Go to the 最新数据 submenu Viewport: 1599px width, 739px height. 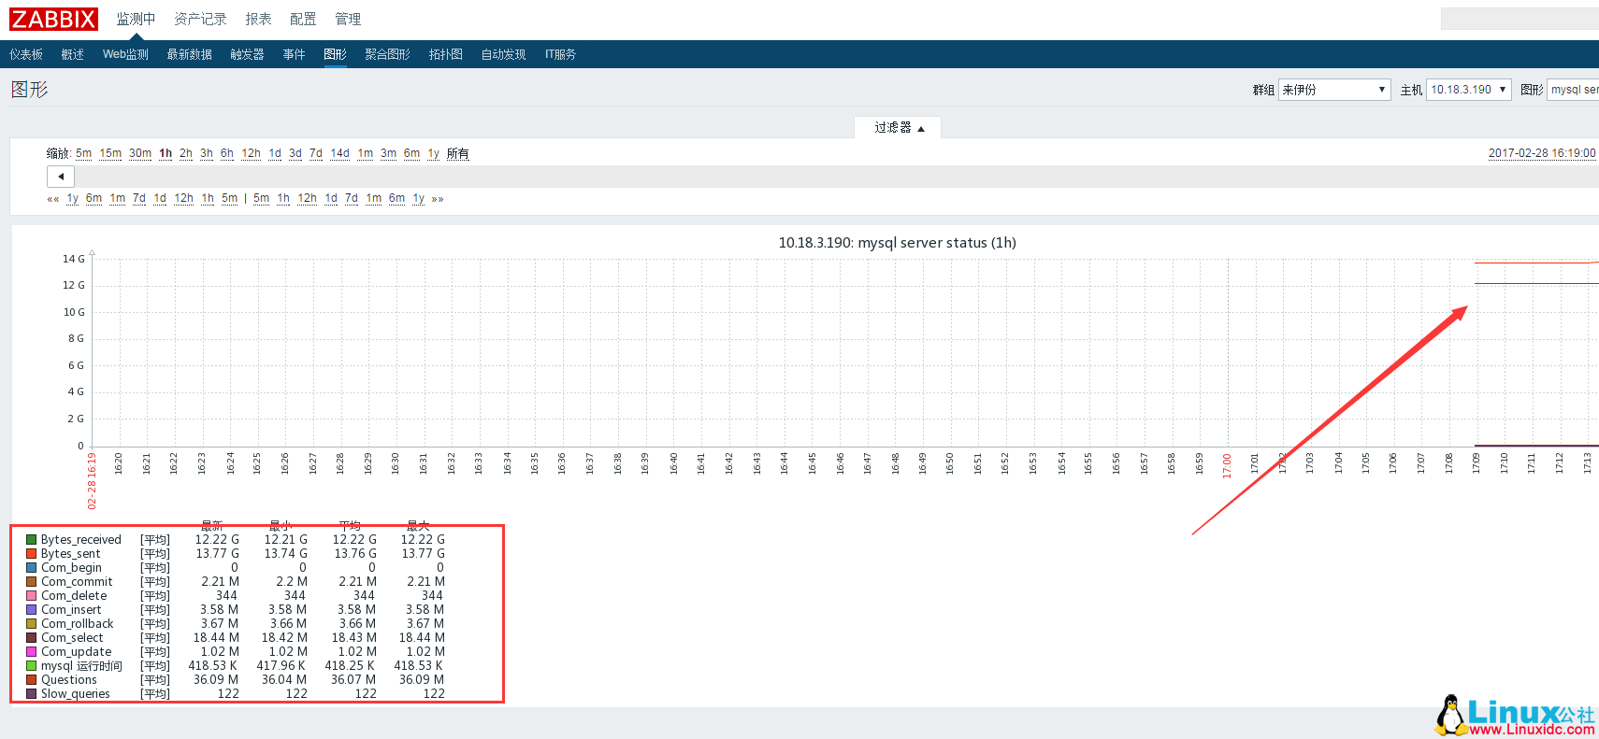(190, 54)
